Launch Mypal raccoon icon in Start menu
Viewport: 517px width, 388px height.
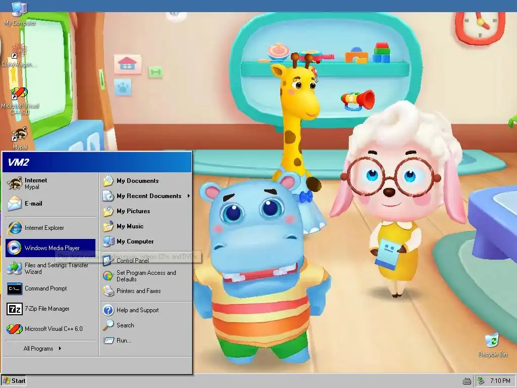click(15, 183)
